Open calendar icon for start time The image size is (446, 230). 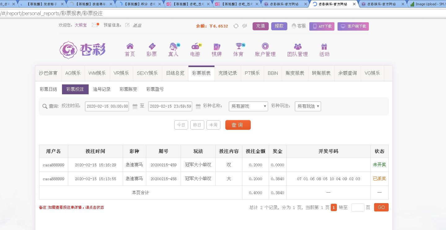(x=135, y=106)
